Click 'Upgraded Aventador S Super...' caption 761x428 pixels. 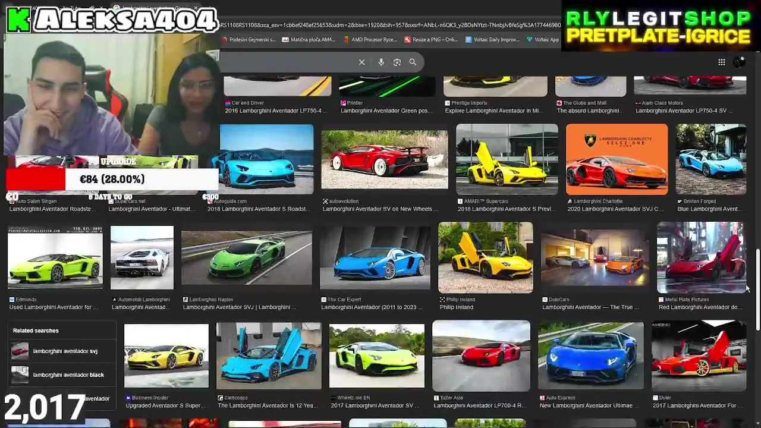coord(166,405)
